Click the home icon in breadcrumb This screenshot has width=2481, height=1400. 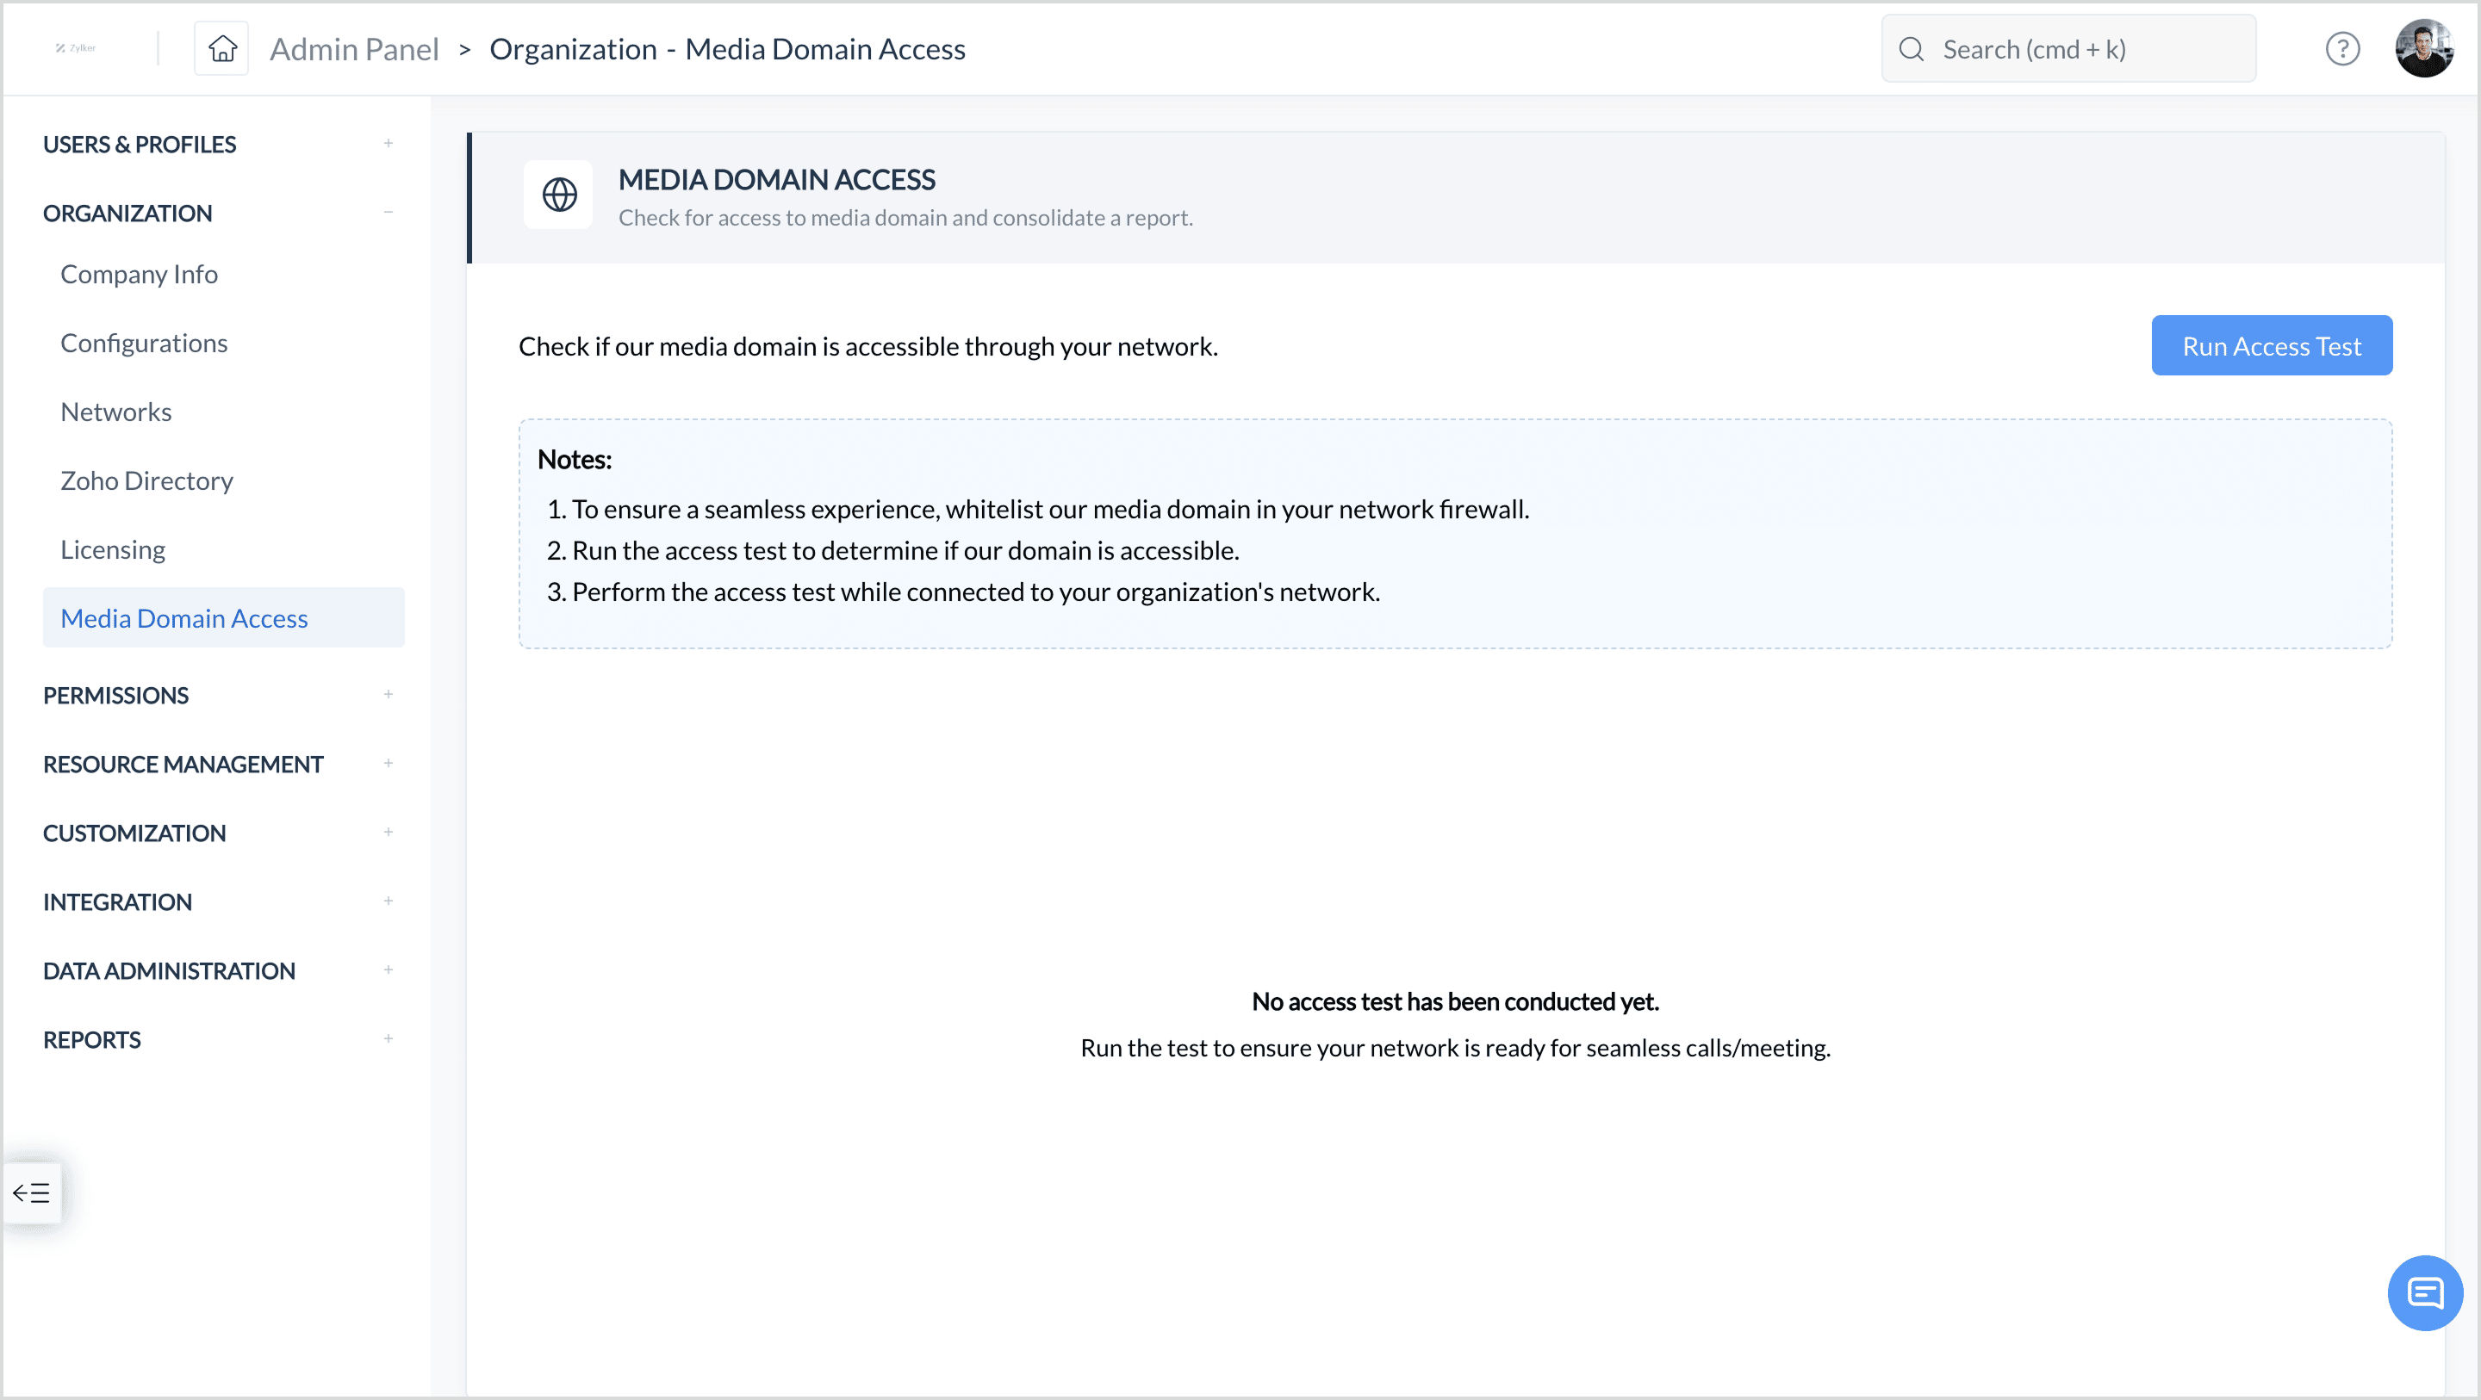click(222, 48)
